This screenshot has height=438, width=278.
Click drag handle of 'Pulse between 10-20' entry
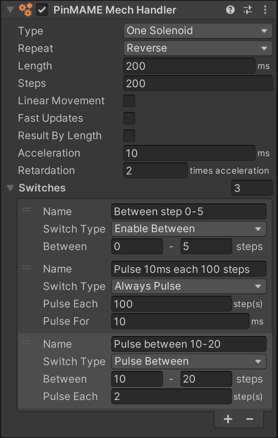pyautogui.click(x=26, y=342)
